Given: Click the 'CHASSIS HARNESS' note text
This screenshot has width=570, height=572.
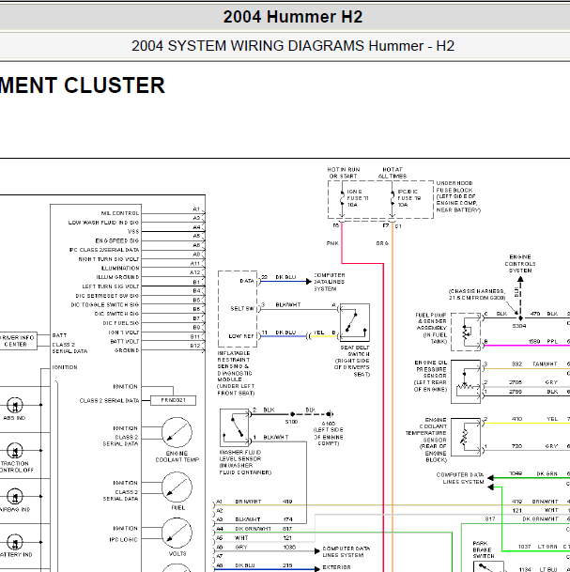Looking at the screenshot, I should (x=477, y=294).
